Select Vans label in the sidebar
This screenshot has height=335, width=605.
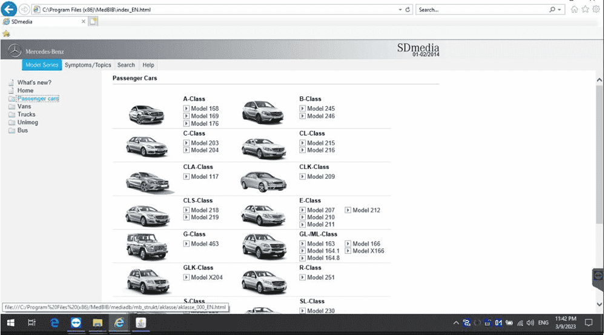tap(24, 107)
